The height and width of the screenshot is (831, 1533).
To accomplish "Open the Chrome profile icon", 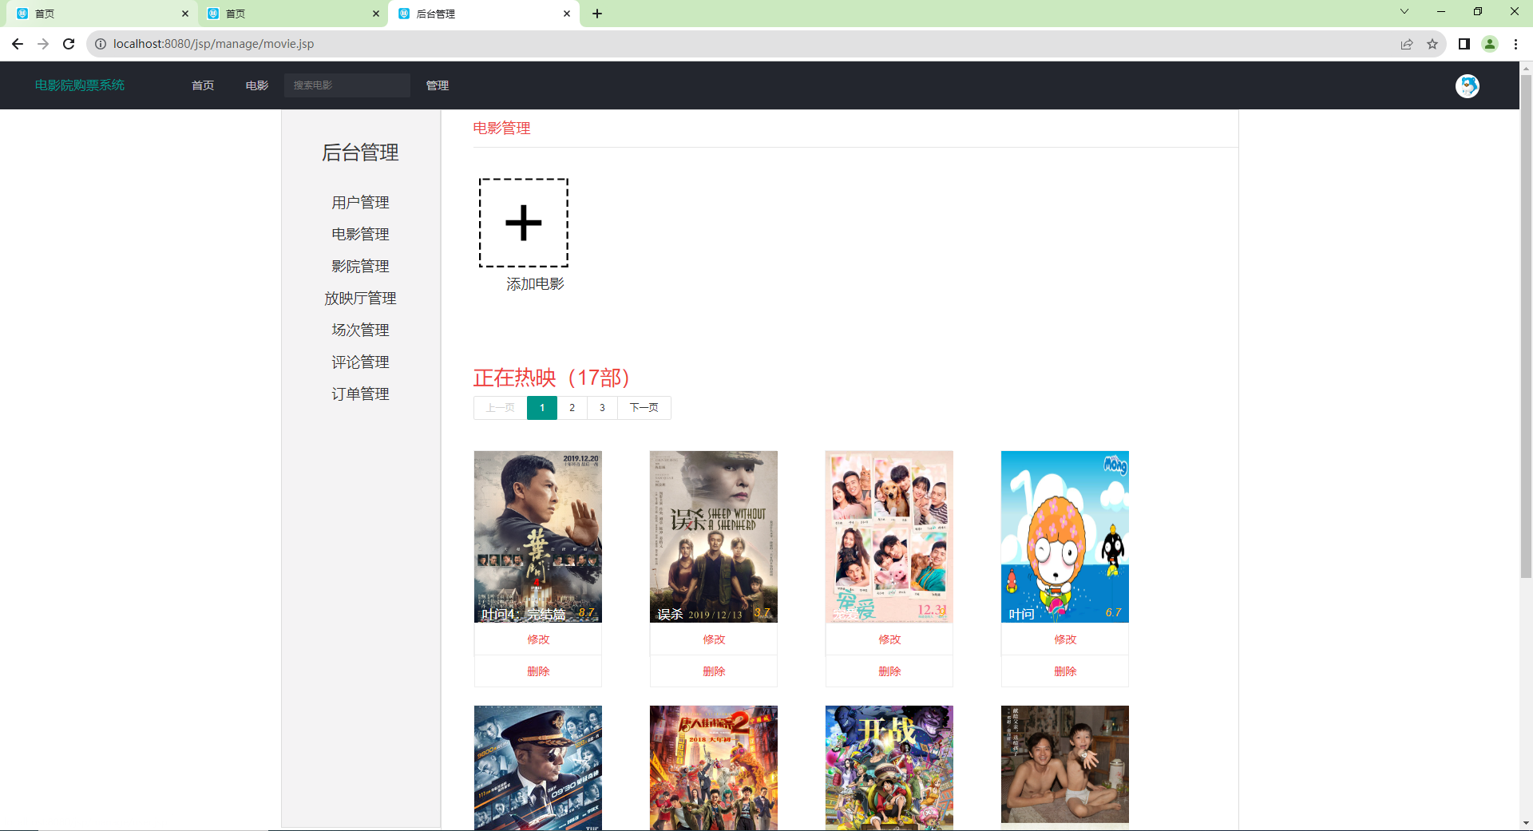I will [x=1490, y=44].
